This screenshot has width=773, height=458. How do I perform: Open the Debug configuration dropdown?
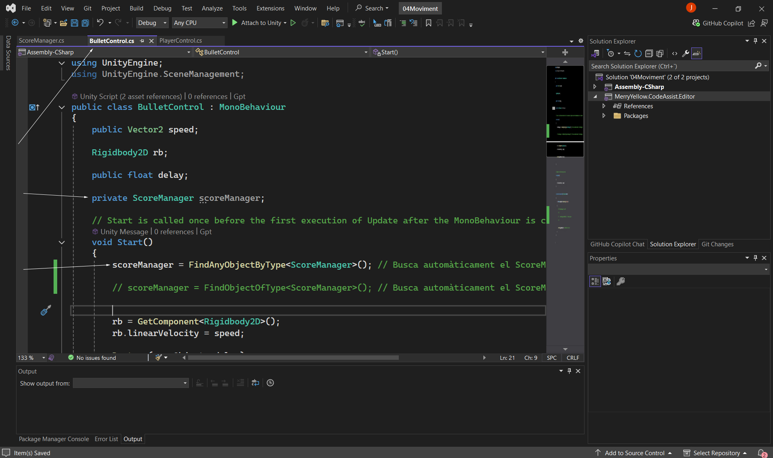coord(152,23)
